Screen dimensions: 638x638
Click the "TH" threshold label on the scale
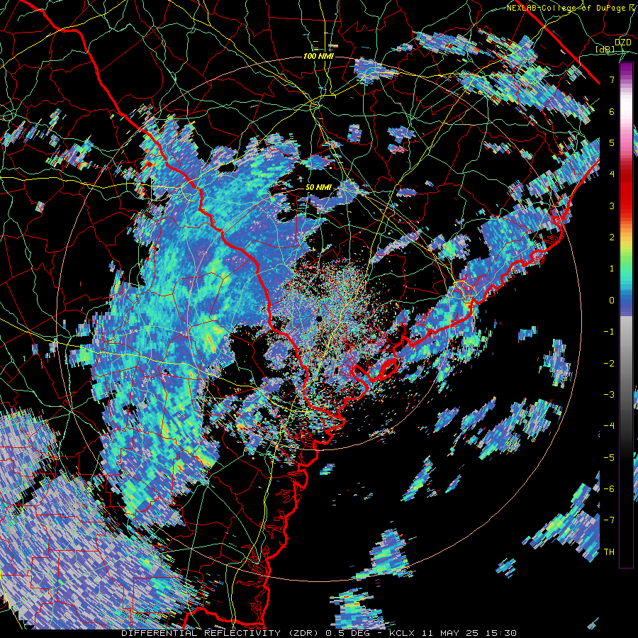609,552
